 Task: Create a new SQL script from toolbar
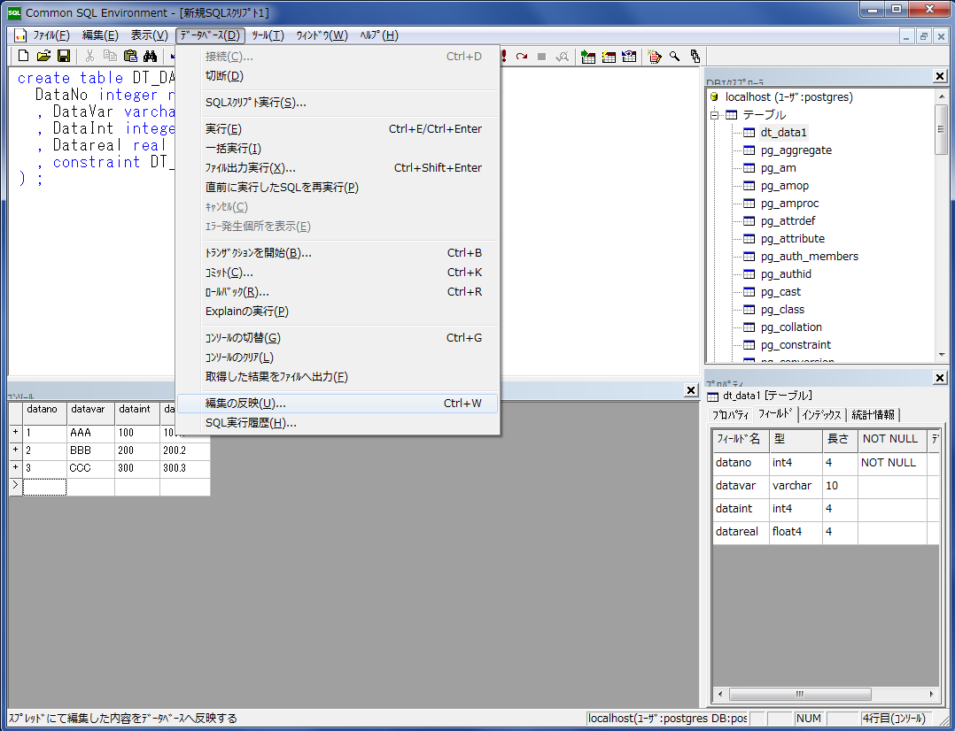[23, 56]
